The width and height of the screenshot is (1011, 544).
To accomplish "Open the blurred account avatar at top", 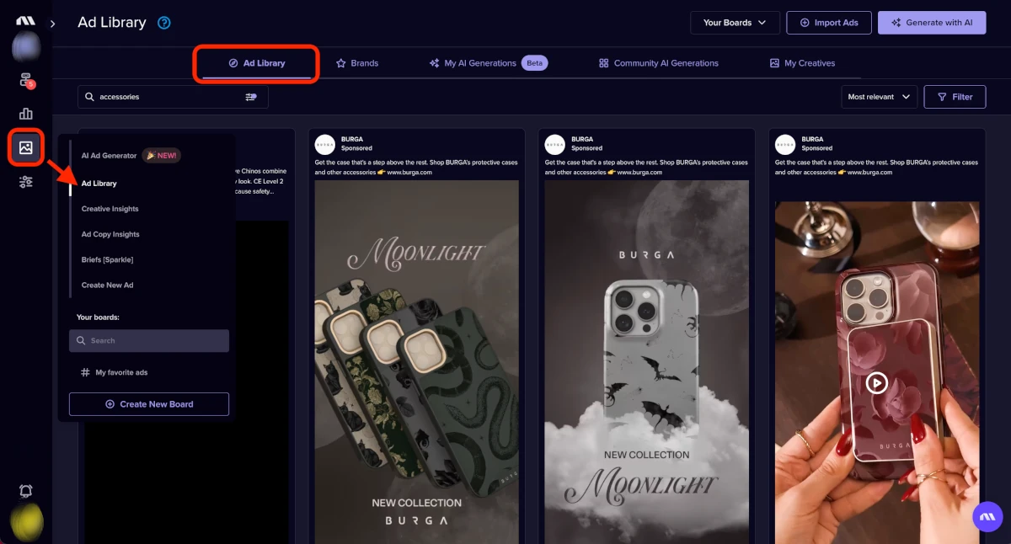I will click(26, 47).
